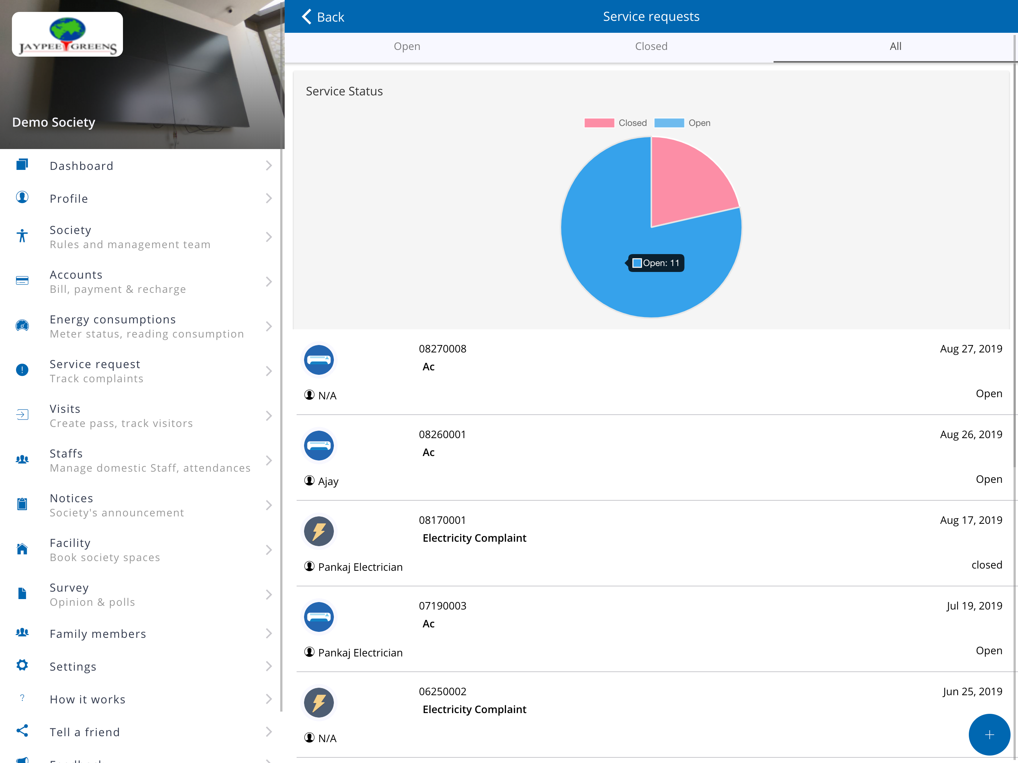Click the Notices clipboard icon
The image size is (1018, 763).
click(x=22, y=504)
